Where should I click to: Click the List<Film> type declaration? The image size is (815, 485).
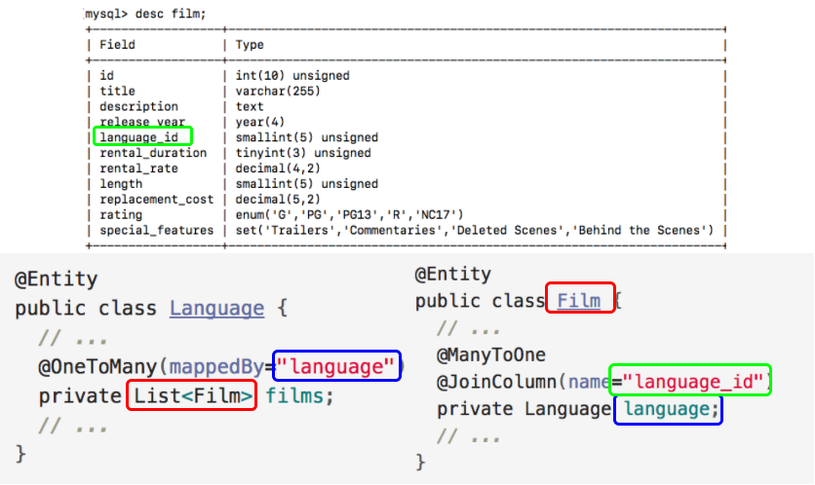[191, 396]
